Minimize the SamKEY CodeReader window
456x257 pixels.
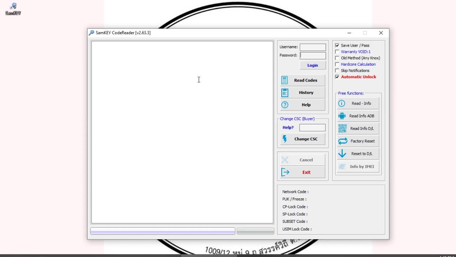(349, 33)
